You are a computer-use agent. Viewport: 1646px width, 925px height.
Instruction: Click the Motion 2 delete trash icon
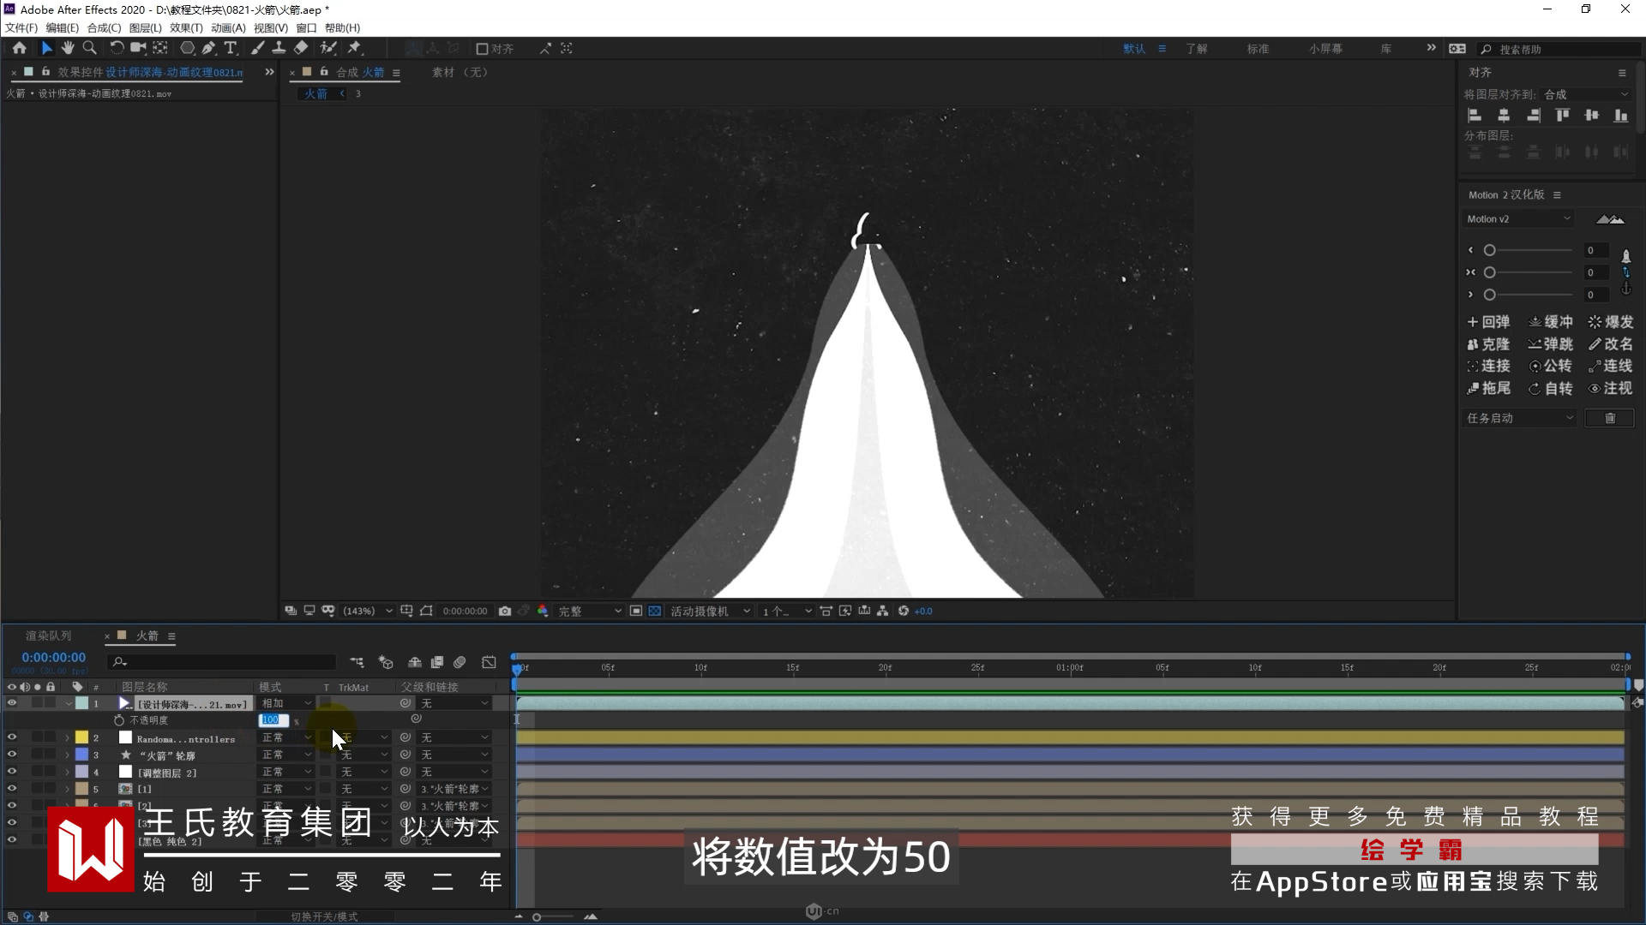coord(1609,418)
